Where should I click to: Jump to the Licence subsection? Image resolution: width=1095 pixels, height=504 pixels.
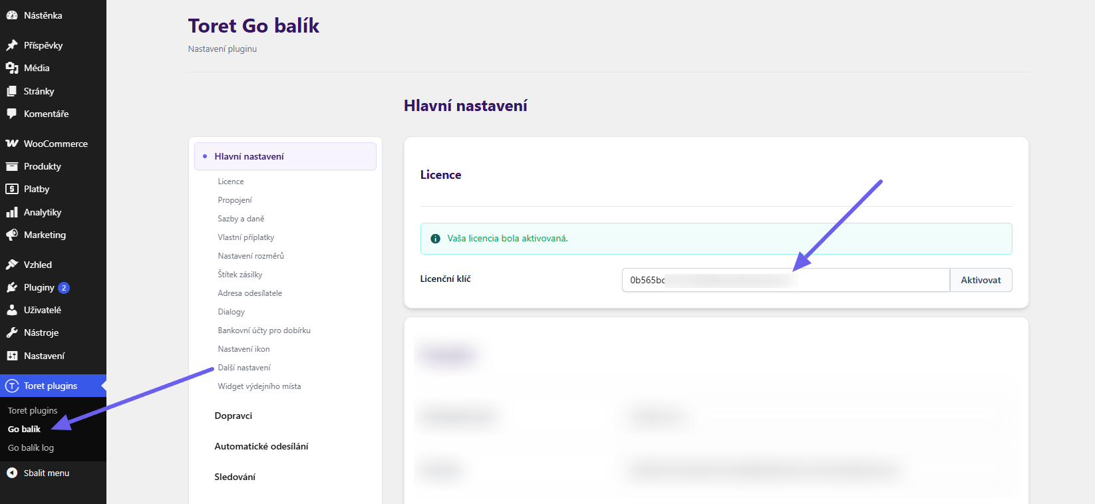point(231,182)
